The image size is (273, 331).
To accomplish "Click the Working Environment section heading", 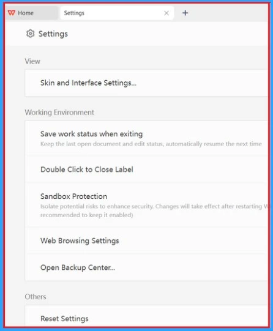I will [59, 113].
